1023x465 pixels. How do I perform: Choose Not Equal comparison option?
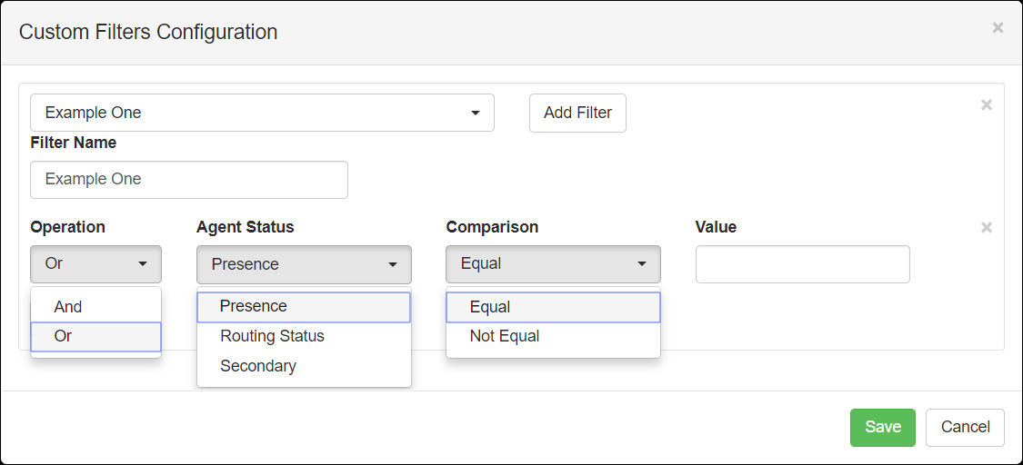[x=553, y=337]
